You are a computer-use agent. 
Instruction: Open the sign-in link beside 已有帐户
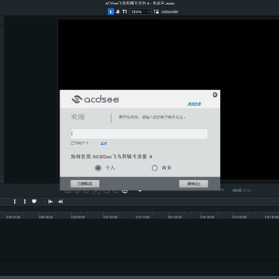[104, 143]
